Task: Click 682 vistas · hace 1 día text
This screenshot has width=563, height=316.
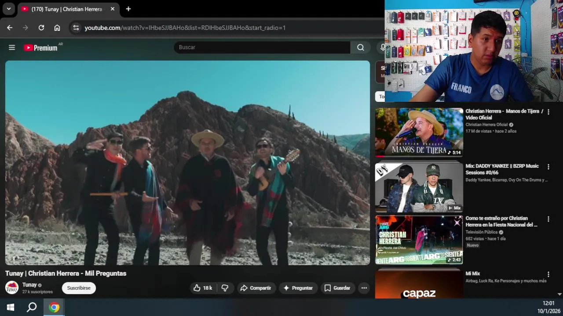Action: click(x=486, y=239)
